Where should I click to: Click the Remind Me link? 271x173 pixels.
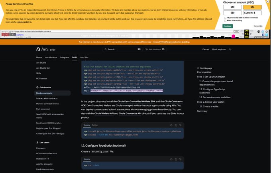click(258, 26)
